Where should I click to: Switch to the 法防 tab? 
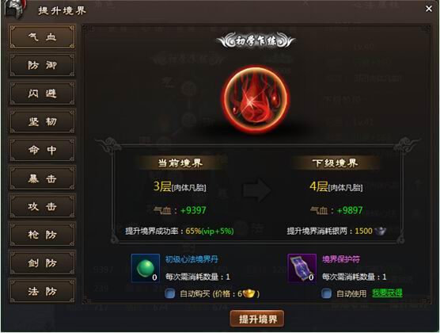(43, 291)
